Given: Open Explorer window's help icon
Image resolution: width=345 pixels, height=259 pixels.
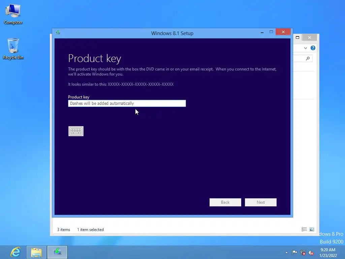Looking at the screenshot, I should coord(313,48).
